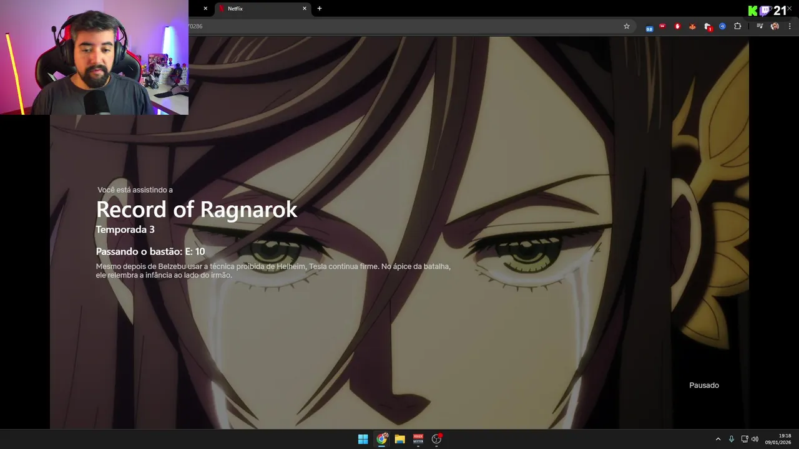Image resolution: width=799 pixels, height=449 pixels.
Task: Open Chrome from the taskbar
Action: [x=381, y=439]
